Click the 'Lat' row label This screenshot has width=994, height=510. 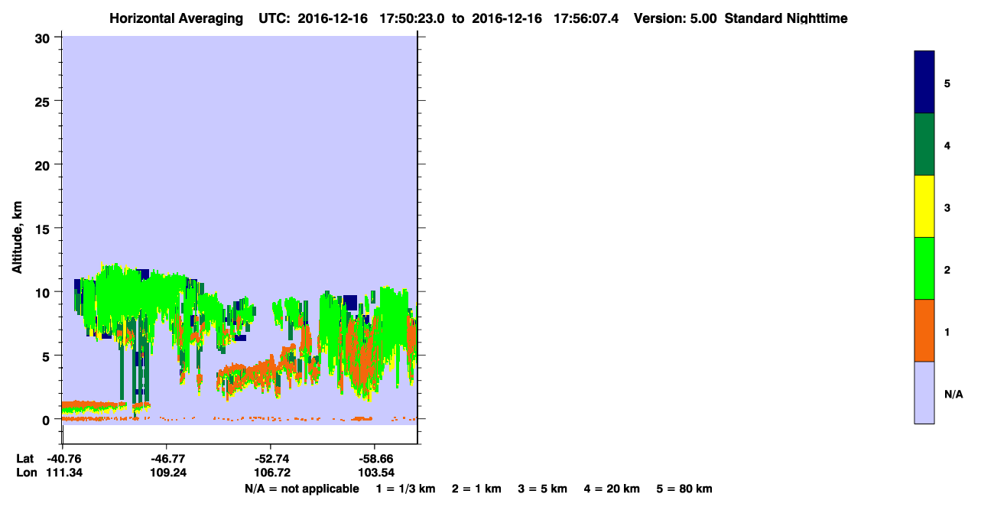pyautogui.click(x=25, y=458)
